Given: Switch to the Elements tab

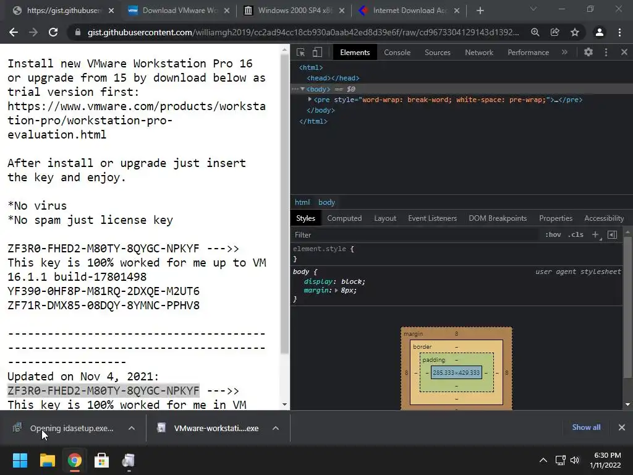Looking at the screenshot, I should [x=355, y=53].
